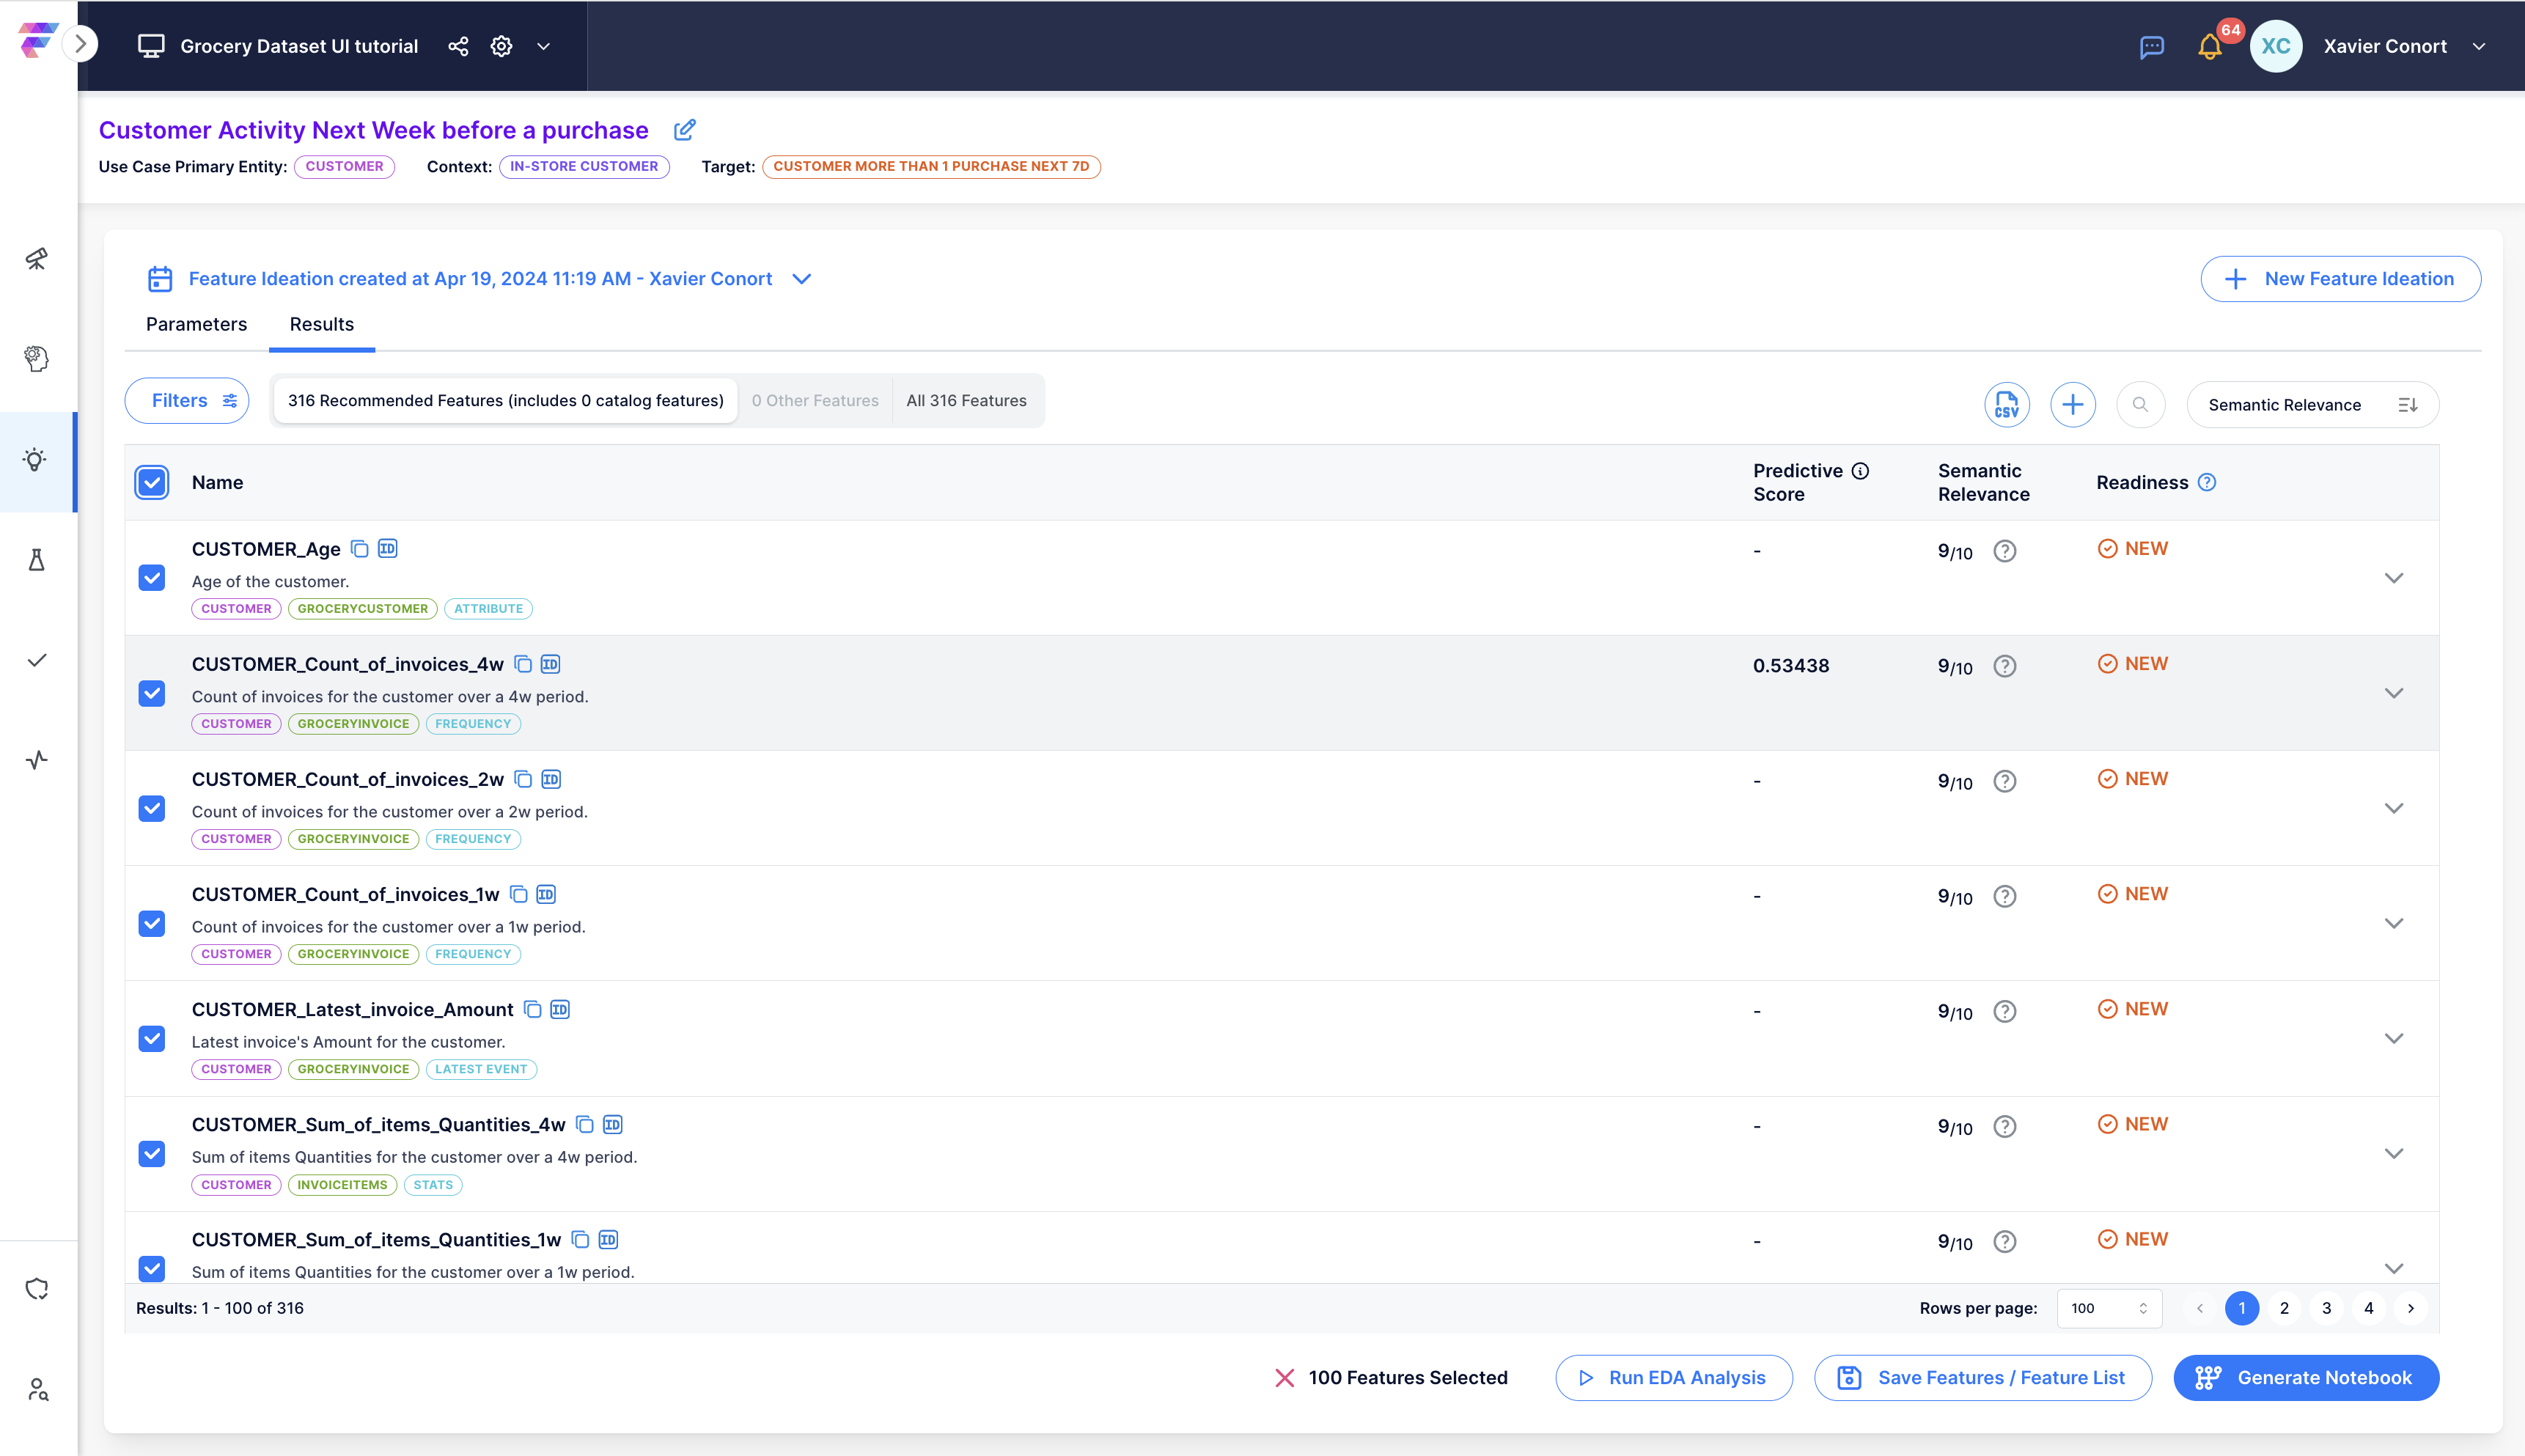Viewport: 2525px width, 1456px height.
Task: Select the 0 Other Features tab
Action: pos(815,400)
